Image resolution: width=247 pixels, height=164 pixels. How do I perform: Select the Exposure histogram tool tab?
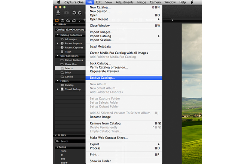coord(74,20)
